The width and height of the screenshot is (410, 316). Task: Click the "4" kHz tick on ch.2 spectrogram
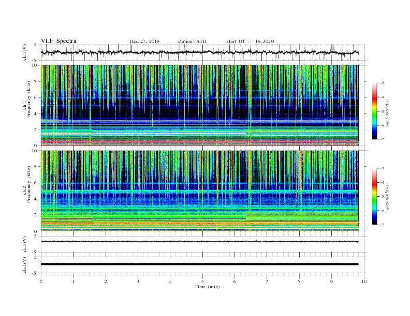(36, 199)
